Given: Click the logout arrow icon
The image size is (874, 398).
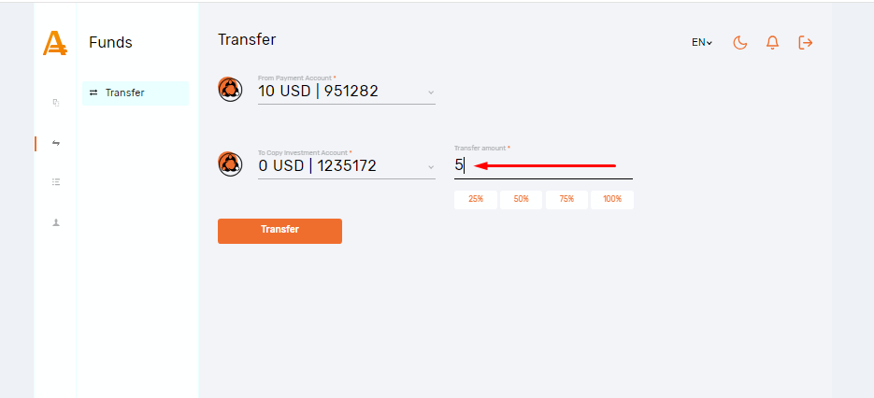Looking at the screenshot, I should (x=805, y=42).
